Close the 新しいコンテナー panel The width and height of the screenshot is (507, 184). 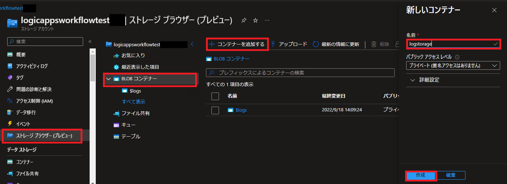click(494, 10)
